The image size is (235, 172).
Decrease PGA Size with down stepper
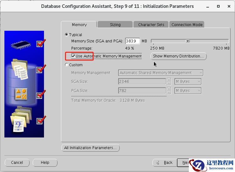point(169,92)
